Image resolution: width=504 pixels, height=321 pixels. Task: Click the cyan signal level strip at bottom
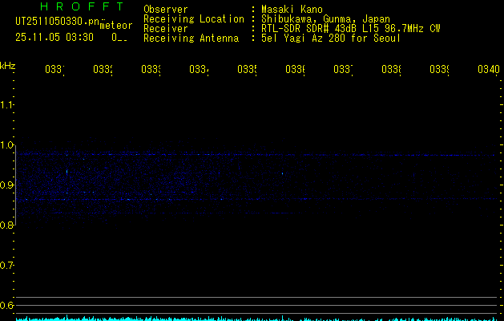pos(256,318)
